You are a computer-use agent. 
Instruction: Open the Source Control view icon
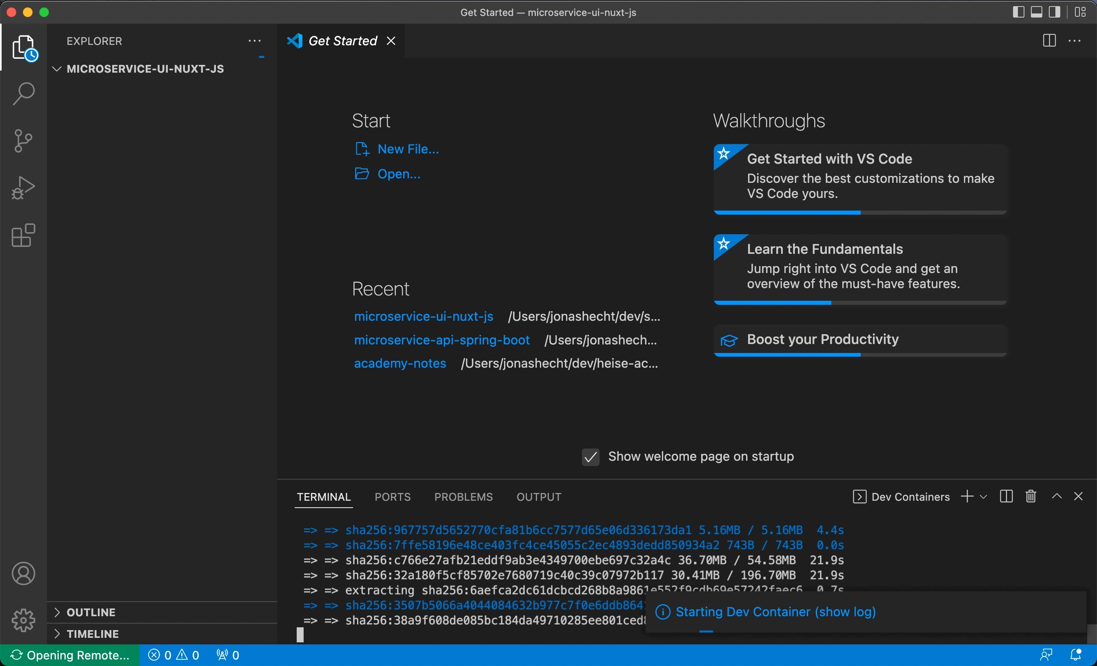tap(24, 141)
